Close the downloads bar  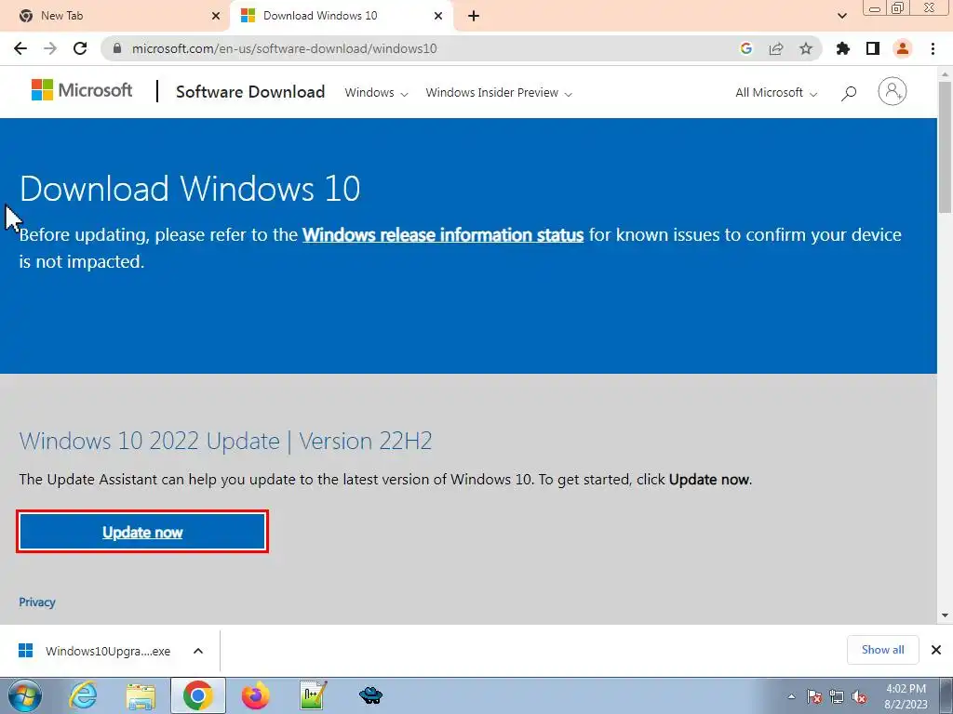[936, 650]
